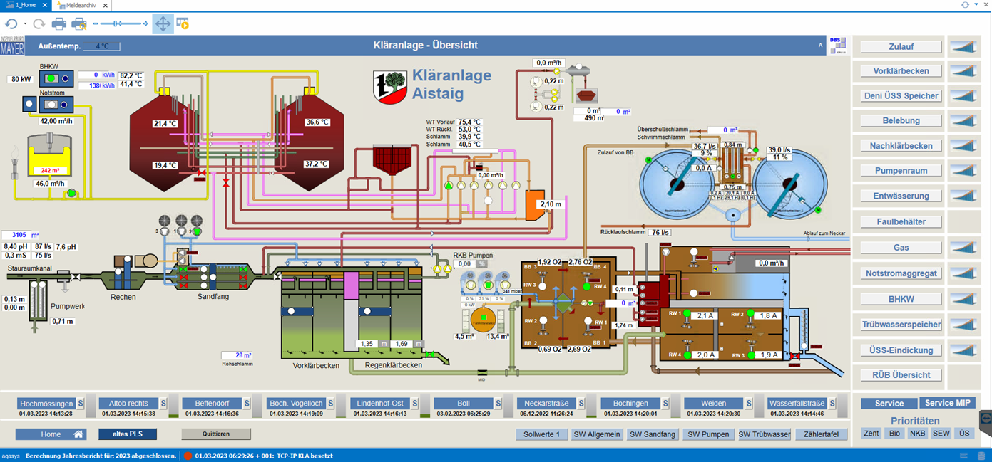This screenshot has width=992, height=462.
Task: Toggle the S indicator beside Hochmössingen
Action: point(81,404)
